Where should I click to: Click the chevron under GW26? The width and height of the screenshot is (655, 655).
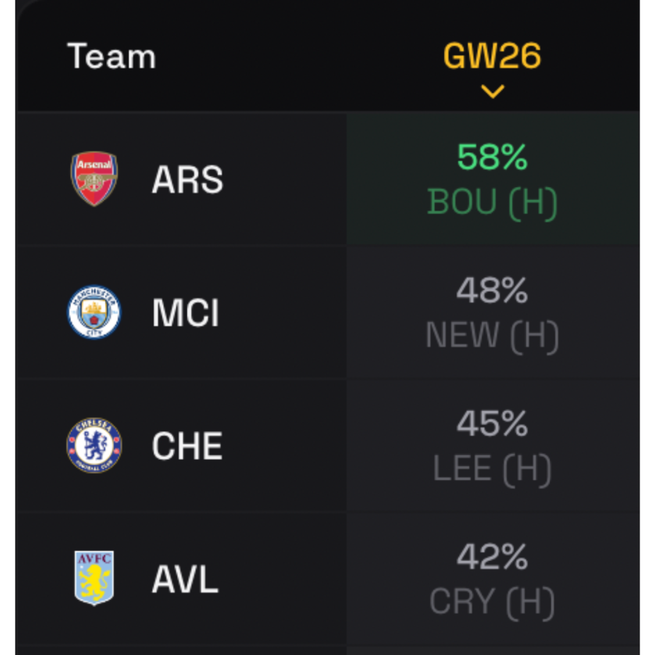click(x=493, y=92)
